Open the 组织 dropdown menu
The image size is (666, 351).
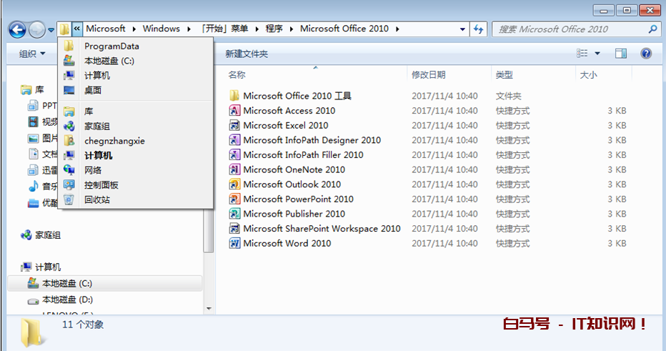point(32,54)
